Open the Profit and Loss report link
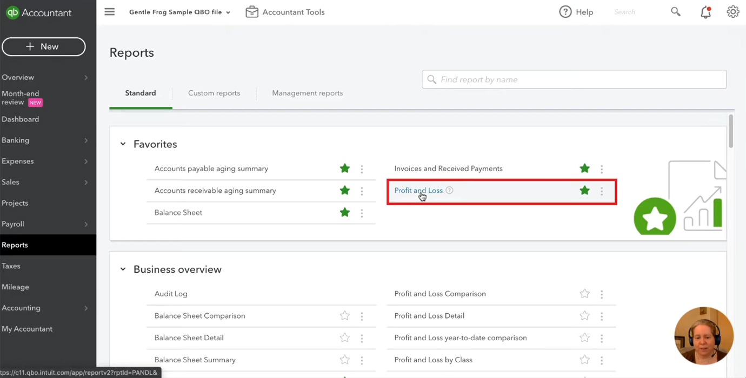This screenshot has width=746, height=378. coord(418,191)
